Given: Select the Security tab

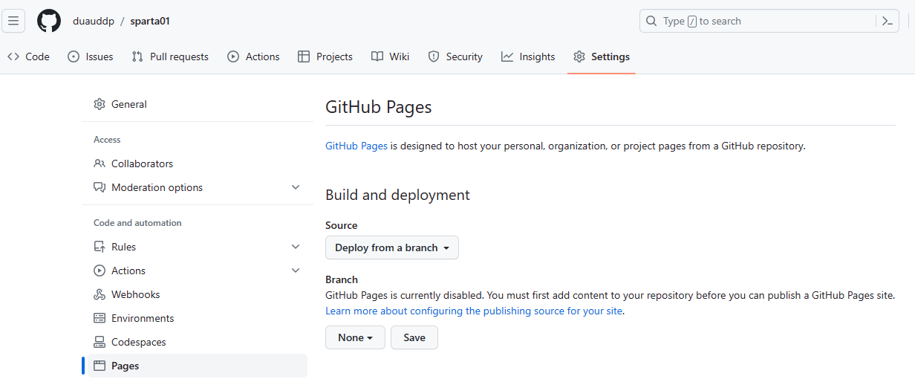Looking at the screenshot, I should click(455, 56).
